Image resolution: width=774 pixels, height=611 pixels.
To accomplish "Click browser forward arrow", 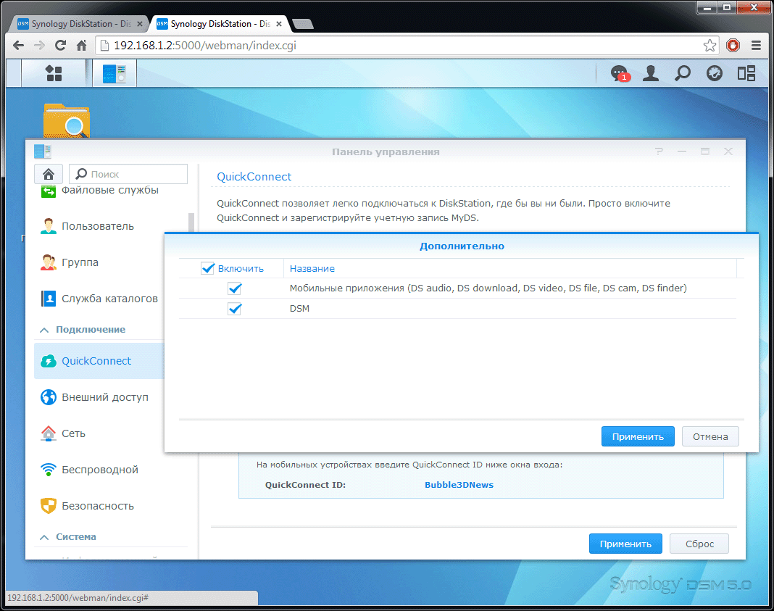I will tap(39, 46).
